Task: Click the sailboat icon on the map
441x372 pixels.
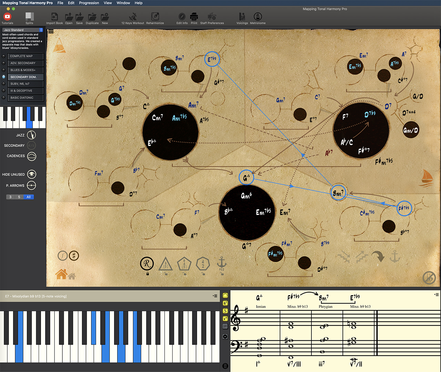Action: [427, 178]
